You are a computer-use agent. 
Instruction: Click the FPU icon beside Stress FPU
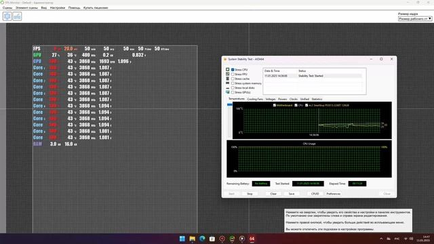[x=228, y=74]
